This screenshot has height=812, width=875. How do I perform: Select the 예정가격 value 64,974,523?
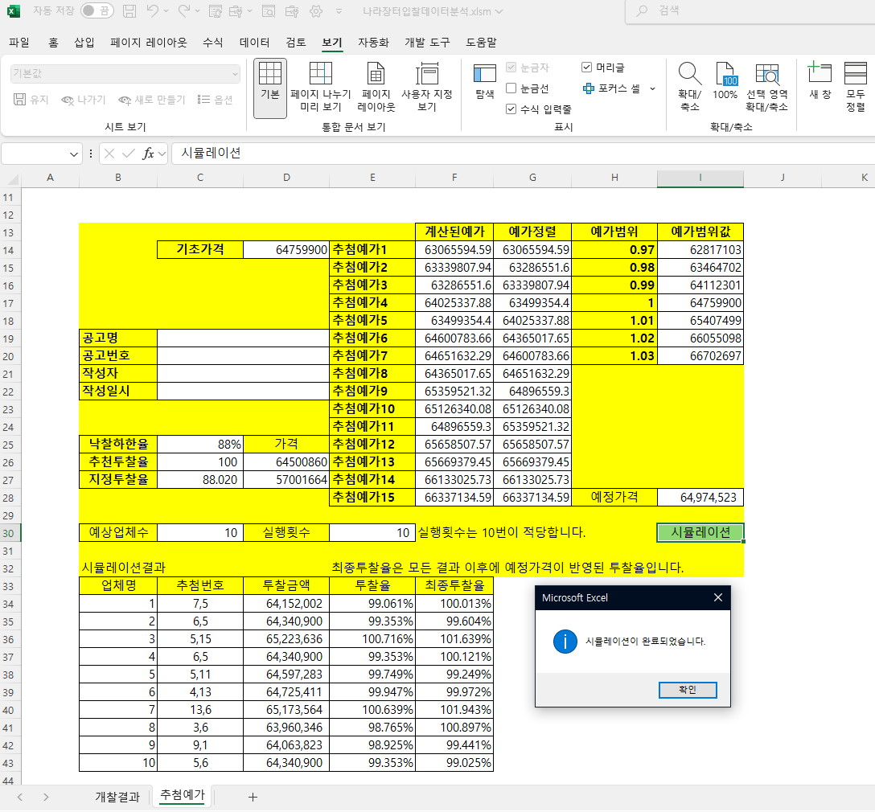pyautogui.click(x=700, y=497)
